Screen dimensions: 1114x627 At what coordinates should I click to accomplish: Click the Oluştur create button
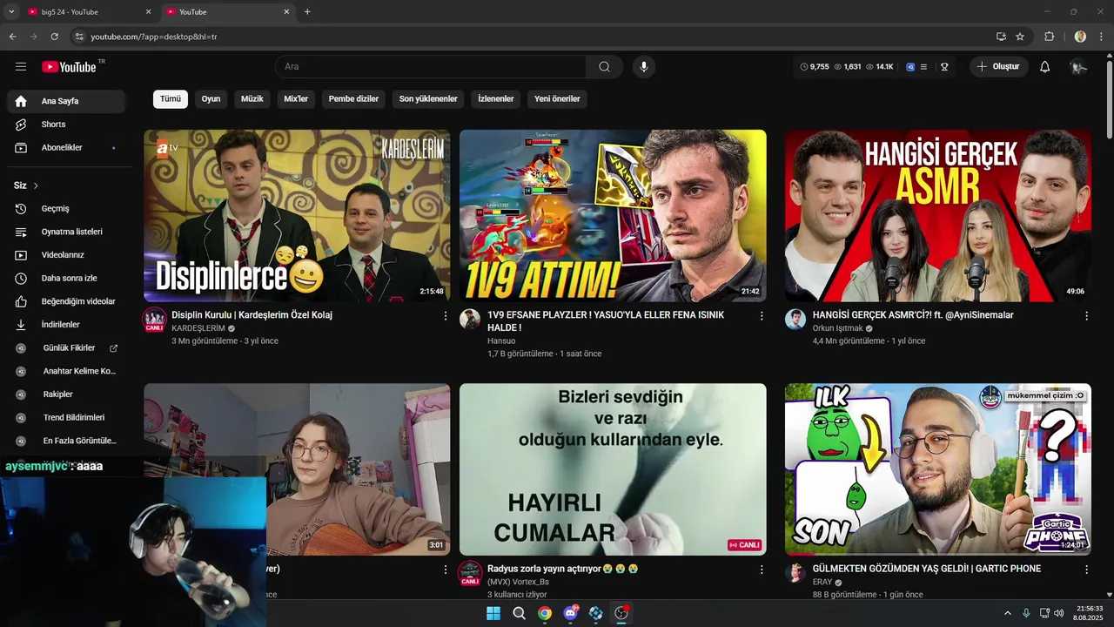click(x=998, y=67)
